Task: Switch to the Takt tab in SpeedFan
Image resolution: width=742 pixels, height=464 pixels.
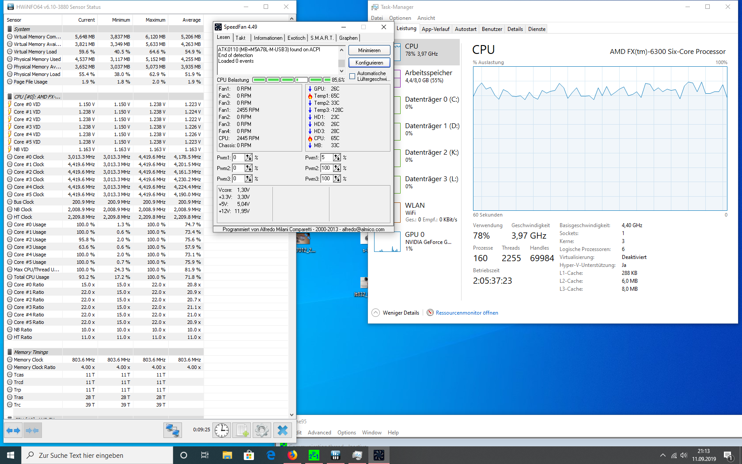Action: (240, 38)
